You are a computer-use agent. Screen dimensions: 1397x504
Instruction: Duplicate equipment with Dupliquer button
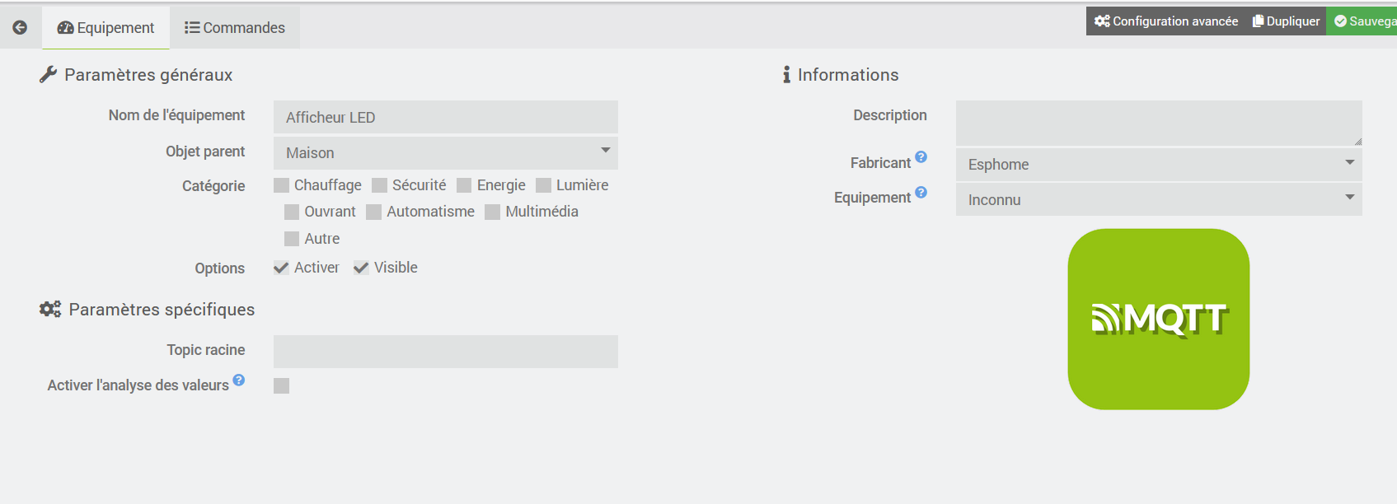coord(1286,21)
